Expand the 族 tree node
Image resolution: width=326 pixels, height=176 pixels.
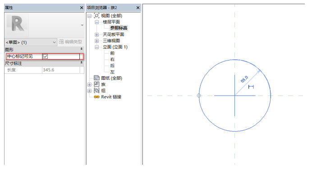[89, 84]
